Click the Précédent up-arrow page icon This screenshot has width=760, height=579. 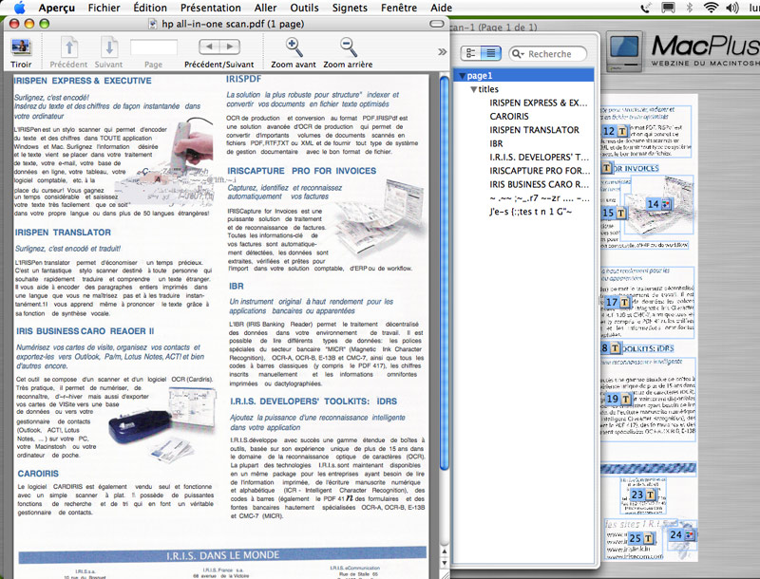pyautogui.click(x=68, y=47)
